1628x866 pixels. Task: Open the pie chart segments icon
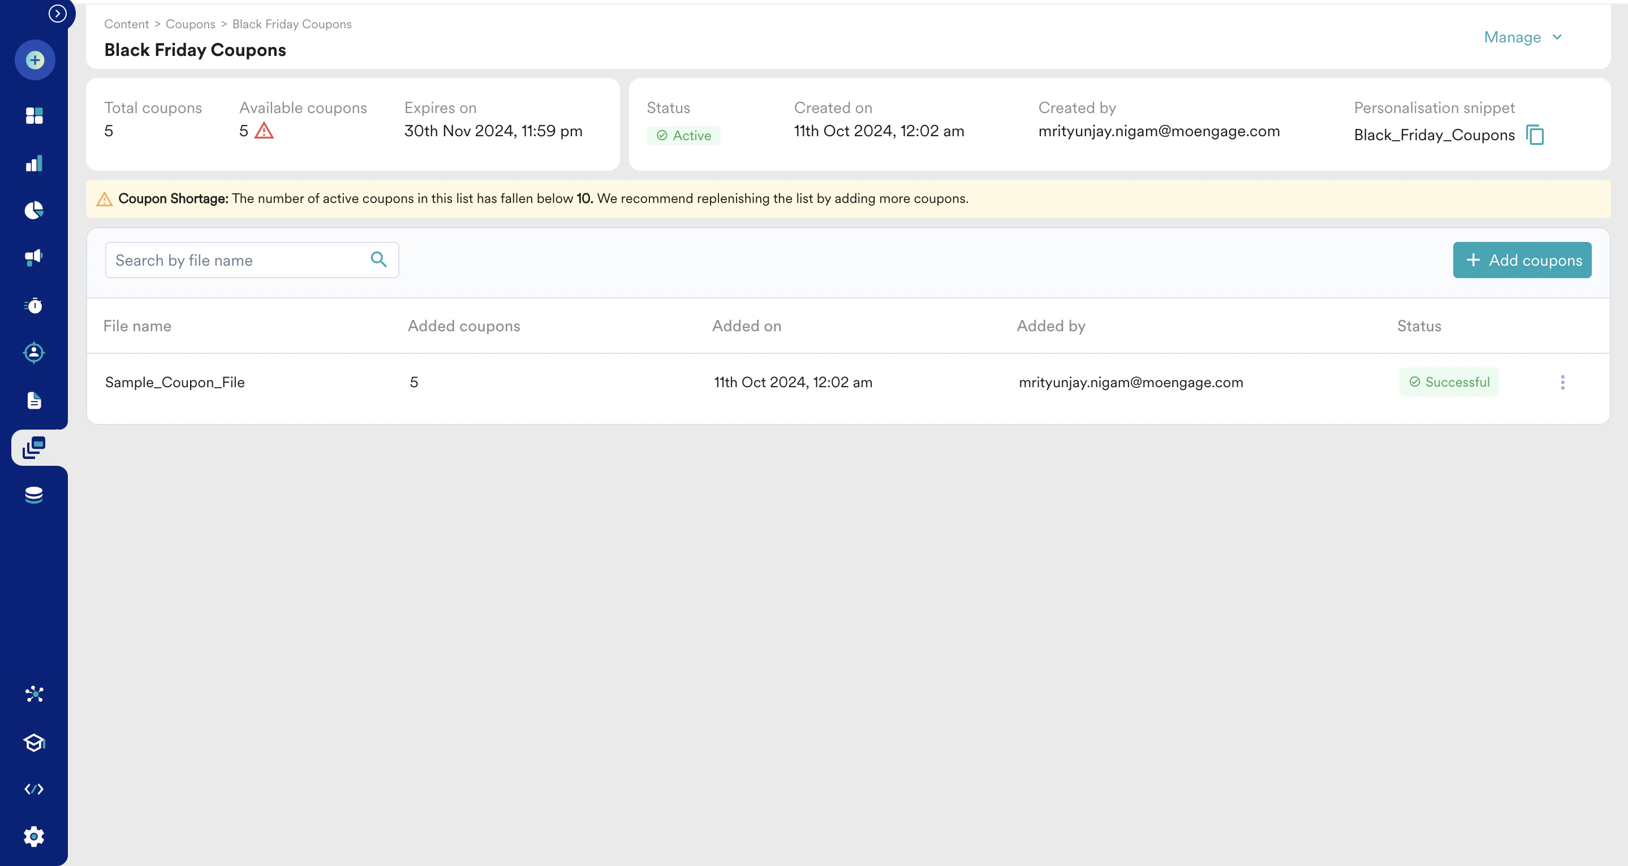pos(34,210)
